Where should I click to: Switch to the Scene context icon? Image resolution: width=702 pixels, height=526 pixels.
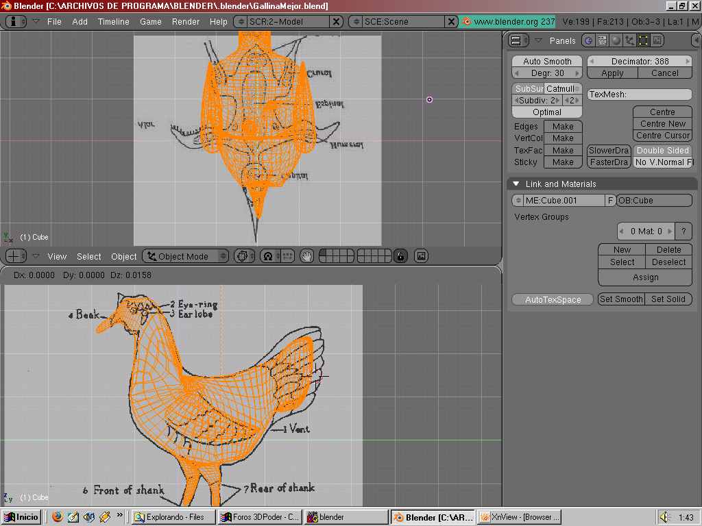pyautogui.click(x=657, y=40)
